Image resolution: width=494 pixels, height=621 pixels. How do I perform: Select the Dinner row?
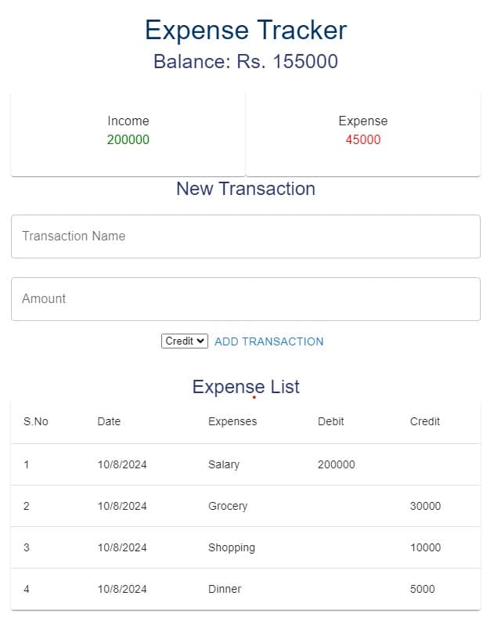pos(246,590)
